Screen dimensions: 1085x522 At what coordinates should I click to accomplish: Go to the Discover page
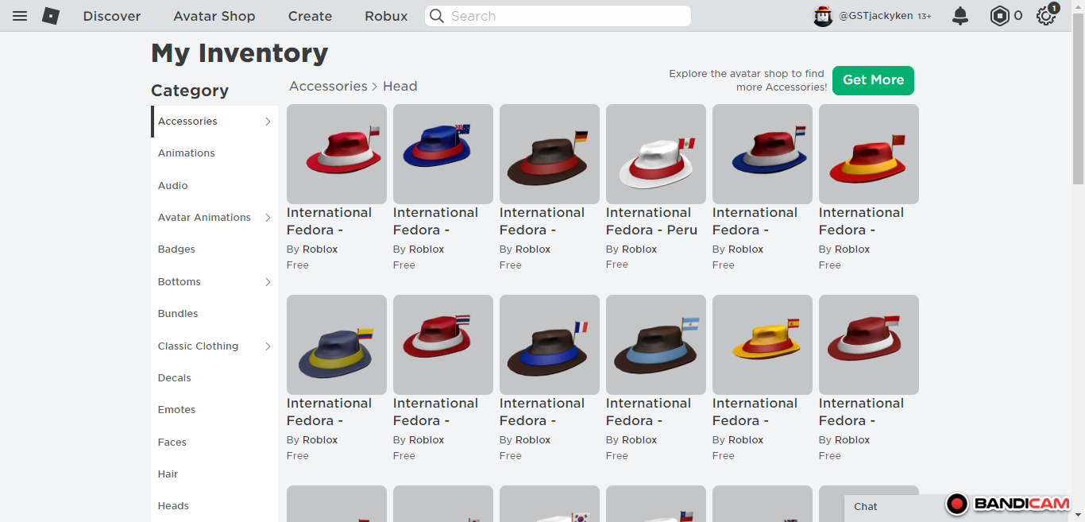click(x=112, y=16)
